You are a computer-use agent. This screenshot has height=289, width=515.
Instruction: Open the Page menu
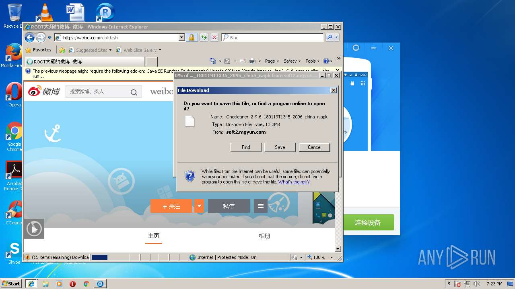click(x=272, y=61)
